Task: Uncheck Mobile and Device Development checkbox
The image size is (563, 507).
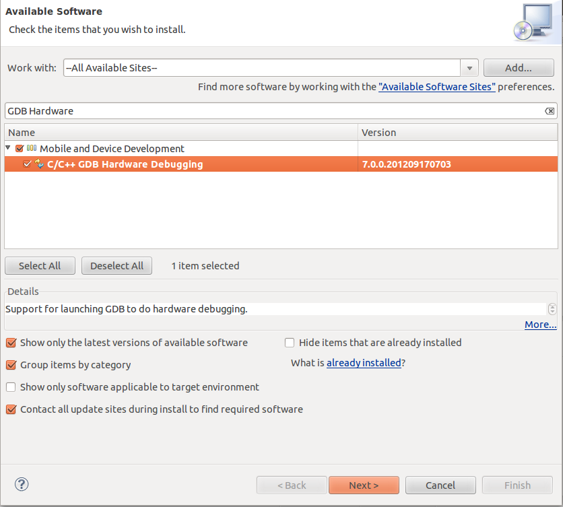Action: 20,148
